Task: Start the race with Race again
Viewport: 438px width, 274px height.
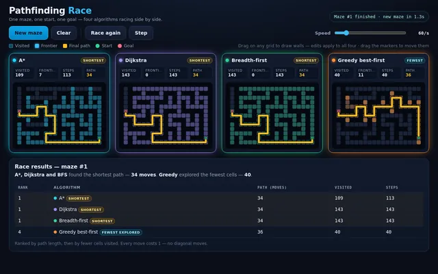Action: pos(105,33)
